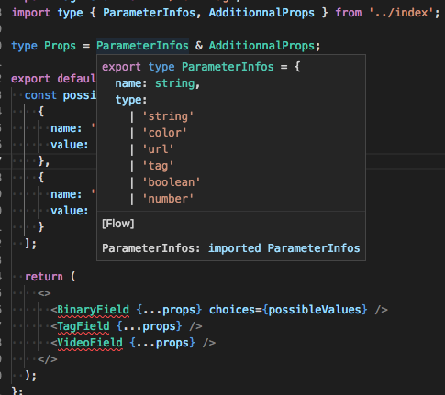Click AdditionnalProps in the Props type line
The width and height of the screenshot is (445, 395).
click(x=261, y=46)
